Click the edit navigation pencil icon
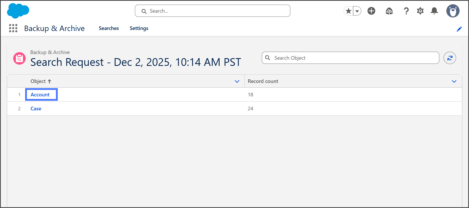 pos(459,29)
